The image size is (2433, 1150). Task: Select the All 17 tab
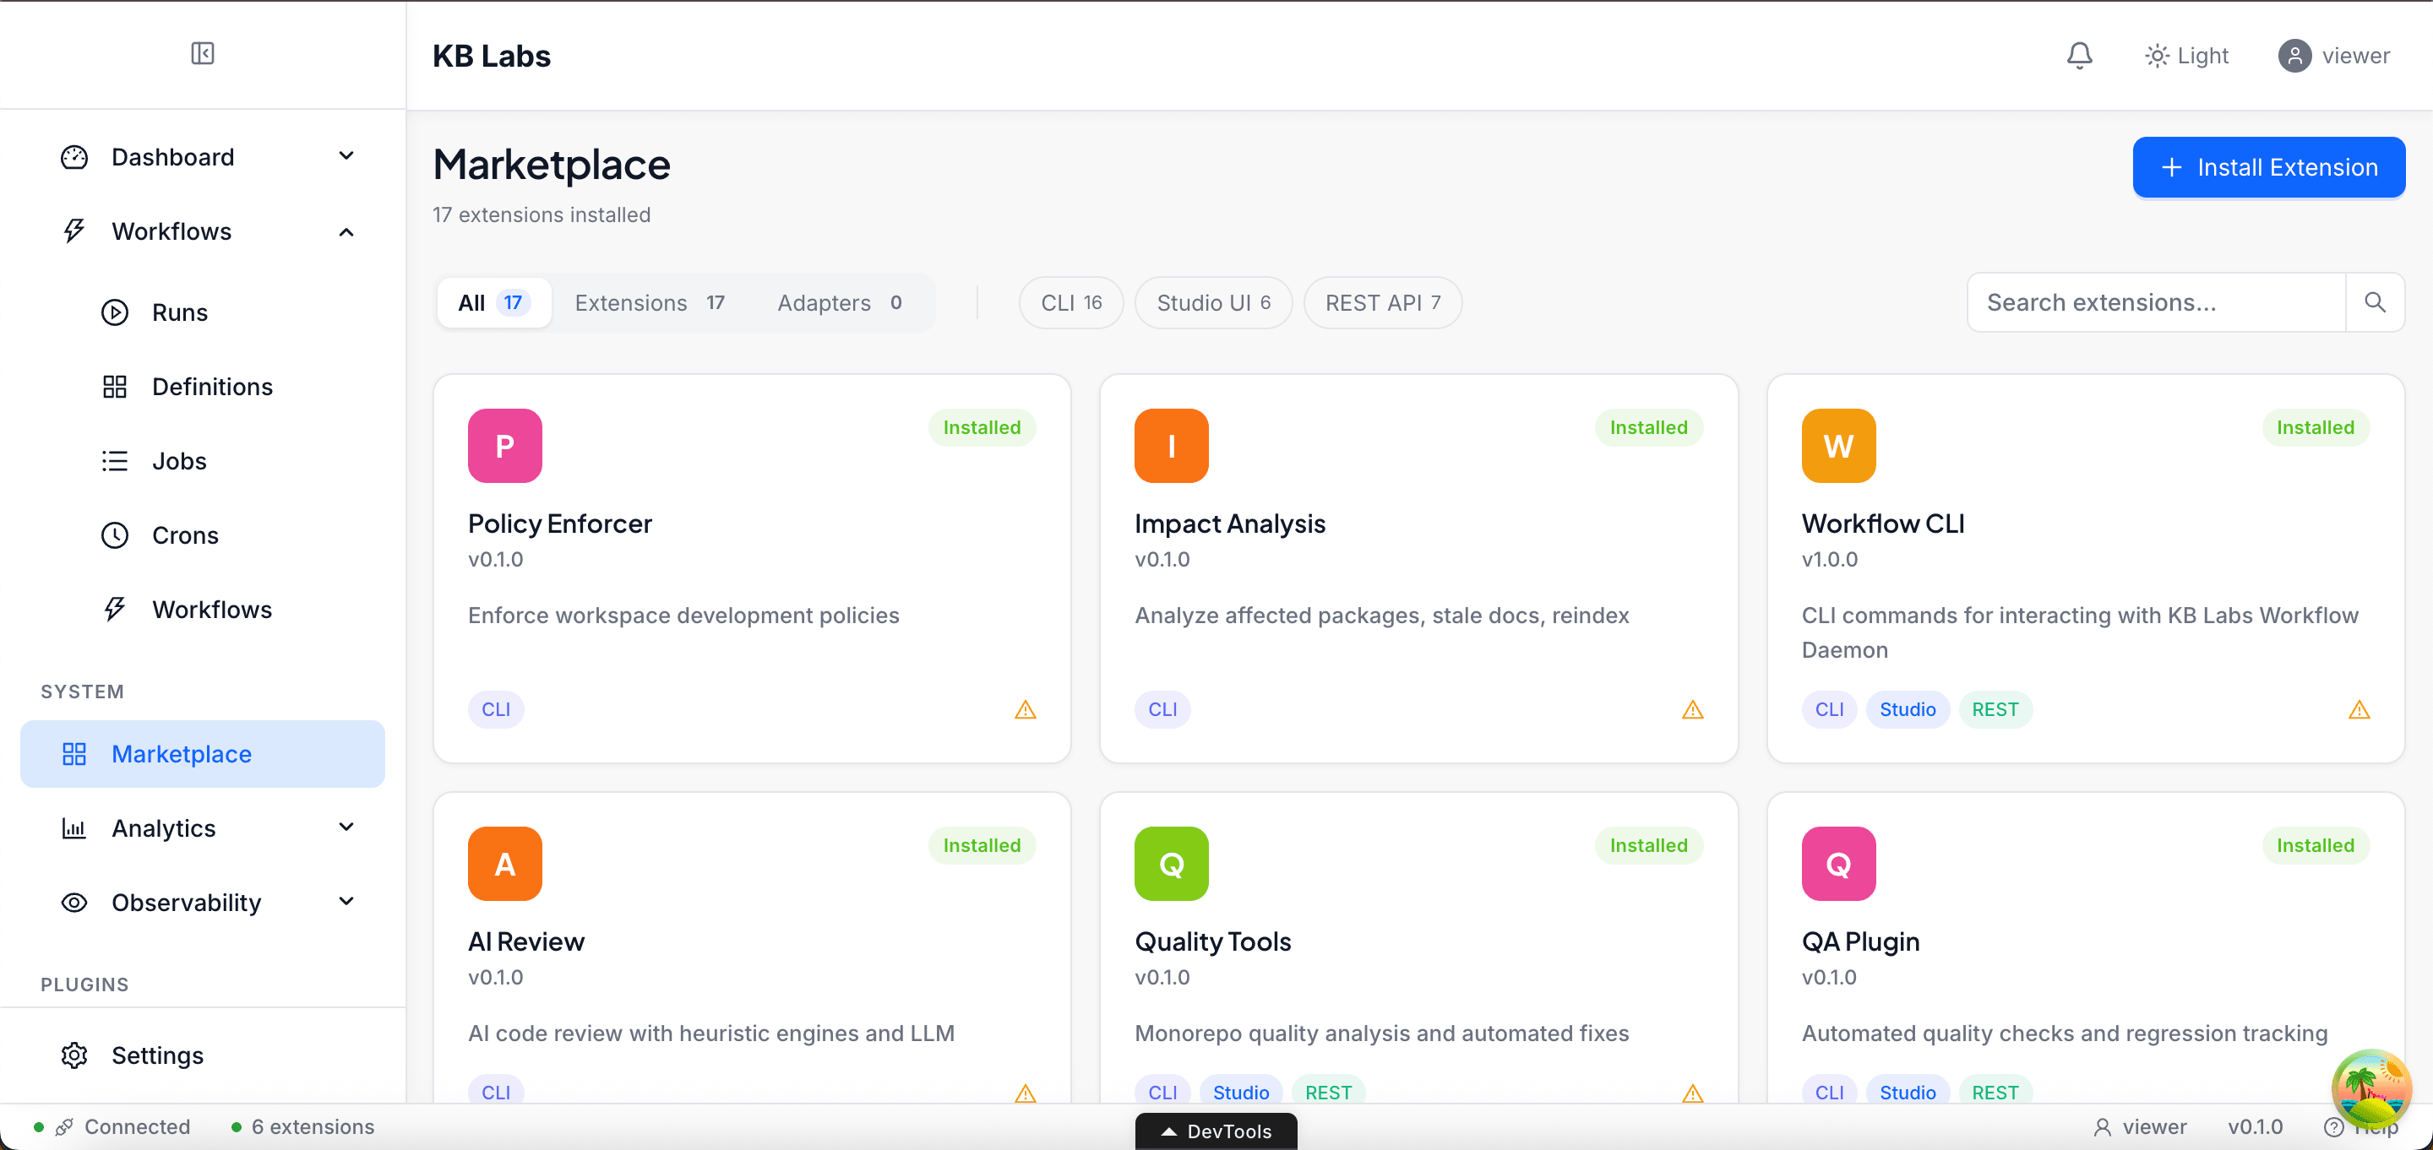point(494,302)
